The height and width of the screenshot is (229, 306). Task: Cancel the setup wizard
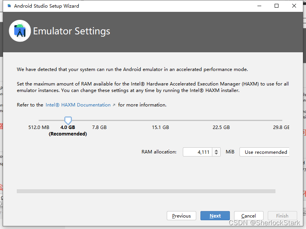pos(249,216)
